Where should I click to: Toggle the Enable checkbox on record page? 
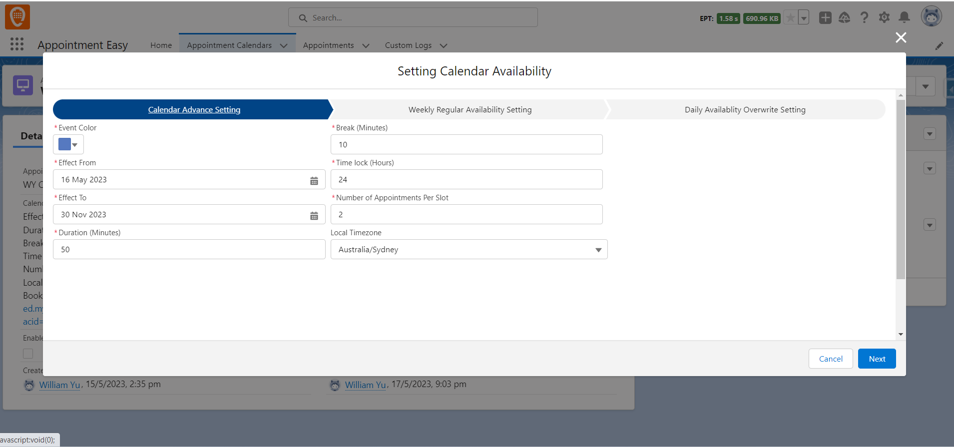point(28,354)
